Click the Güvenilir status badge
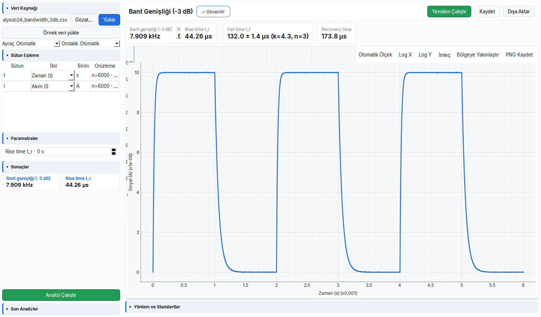The height and width of the screenshot is (317, 541). coord(213,12)
